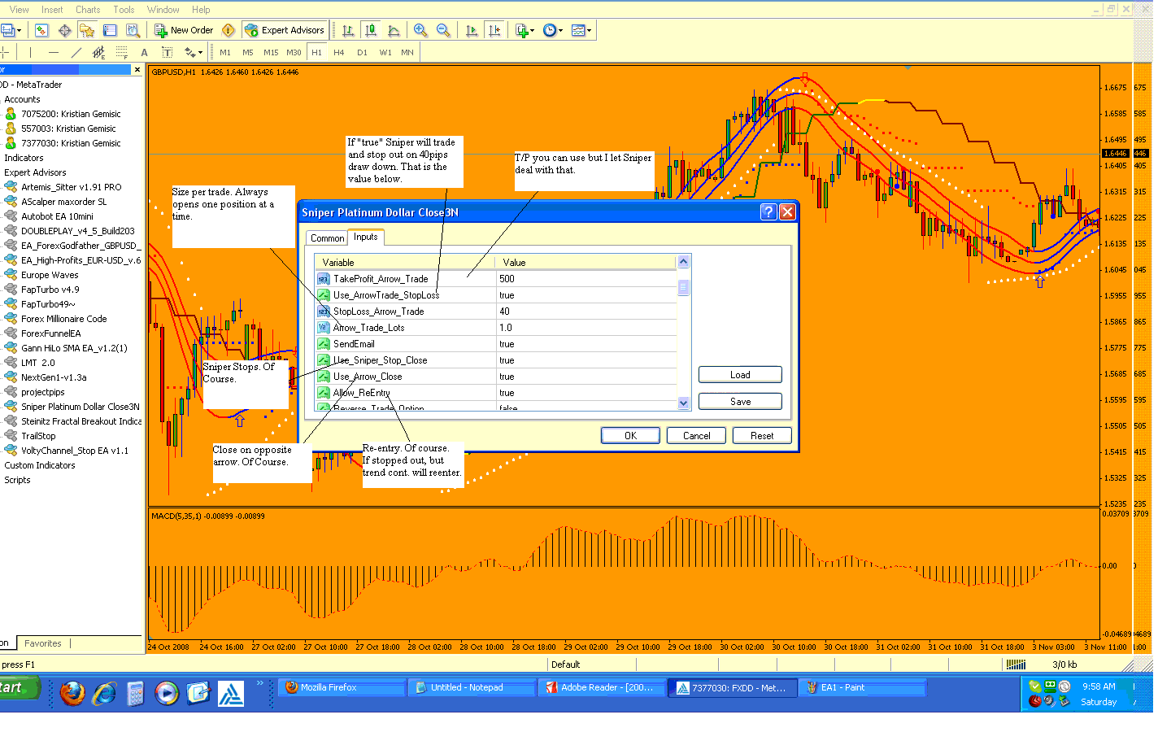Switch timeframe to M1

click(x=225, y=52)
